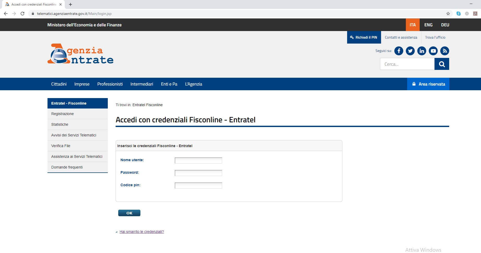Click the Cerca search field
The image size is (481, 253).
click(407, 64)
